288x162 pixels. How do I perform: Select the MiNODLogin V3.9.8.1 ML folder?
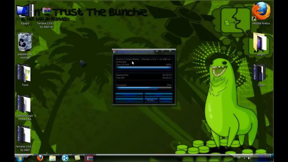(25, 108)
